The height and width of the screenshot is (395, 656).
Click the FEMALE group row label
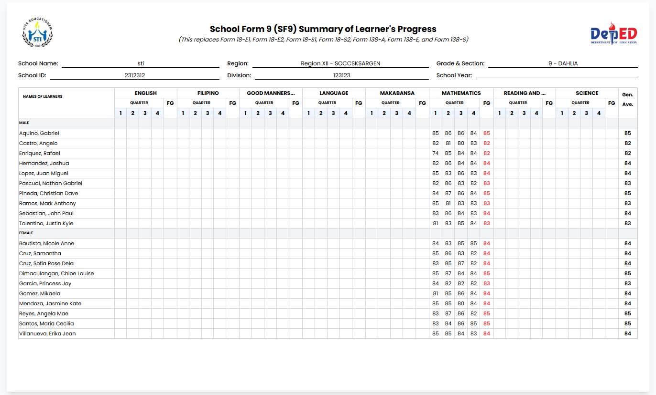(x=26, y=233)
